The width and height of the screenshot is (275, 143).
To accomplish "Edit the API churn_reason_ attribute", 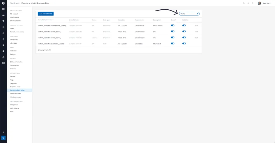I will coord(196,32).
